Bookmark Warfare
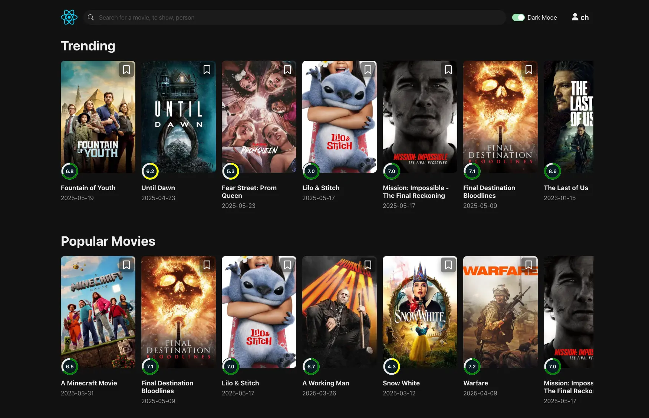 529,265
